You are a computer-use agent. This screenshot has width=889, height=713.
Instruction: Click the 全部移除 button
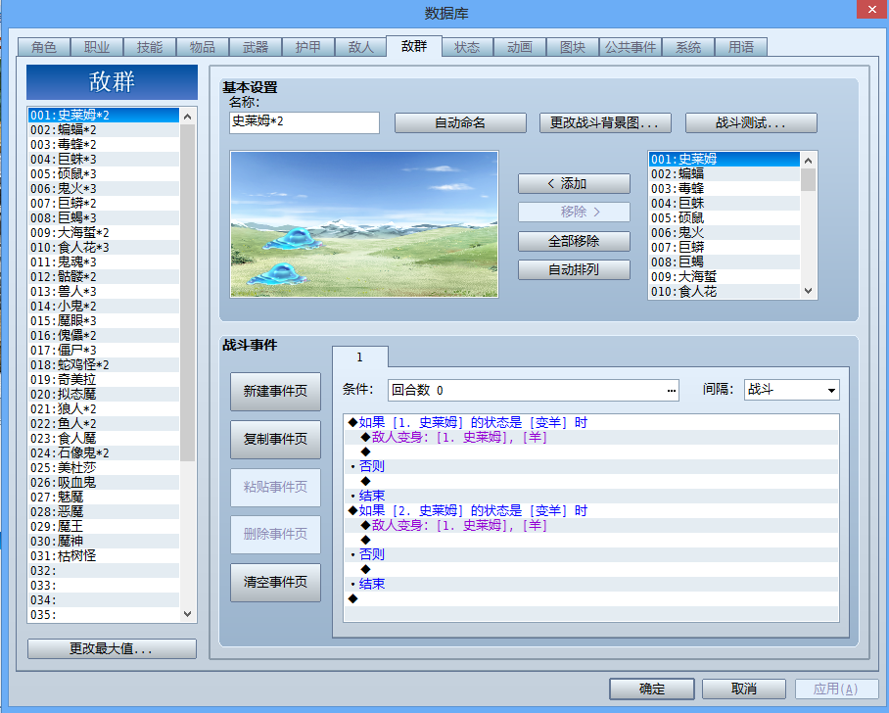pyautogui.click(x=574, y=241)
